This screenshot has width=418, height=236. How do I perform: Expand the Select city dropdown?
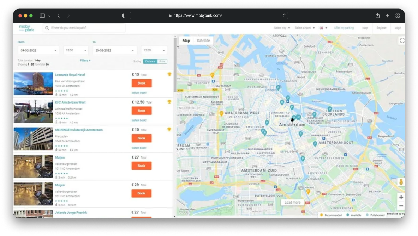tap(282, 28)
